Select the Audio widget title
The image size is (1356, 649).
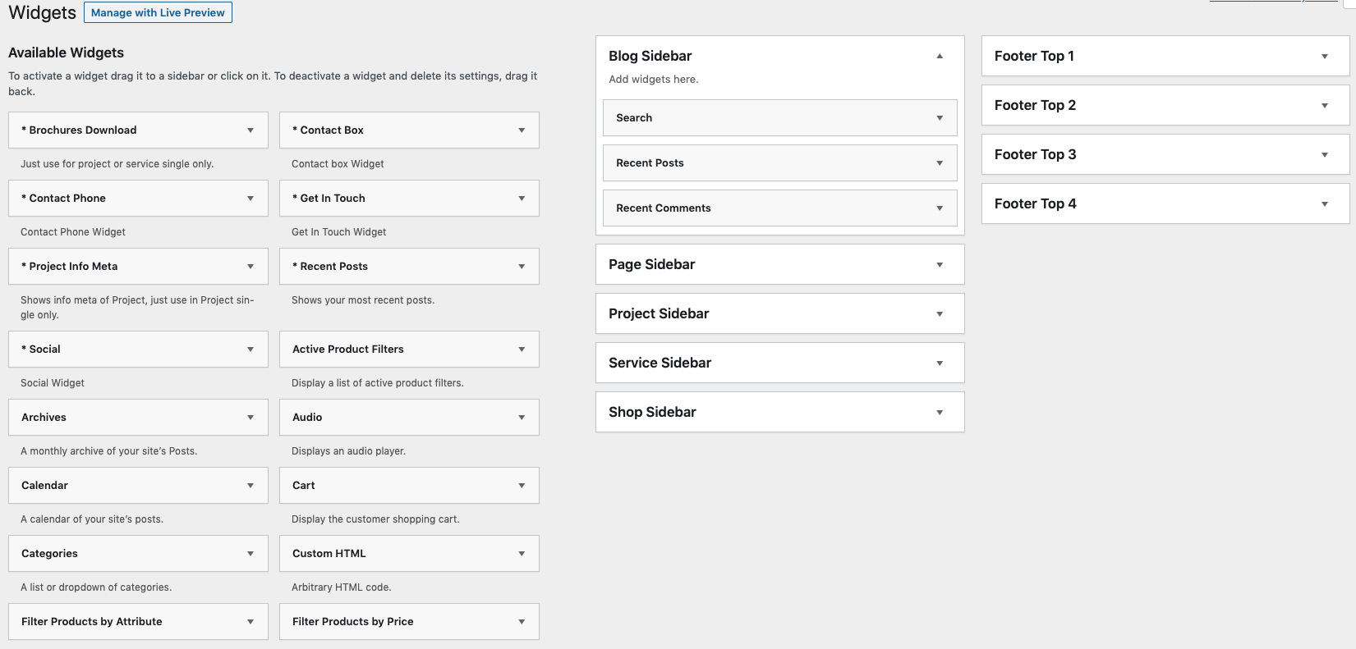click(x=307, y=417)
